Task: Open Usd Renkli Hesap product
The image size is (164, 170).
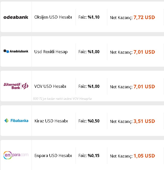Action: pos(51,52)
